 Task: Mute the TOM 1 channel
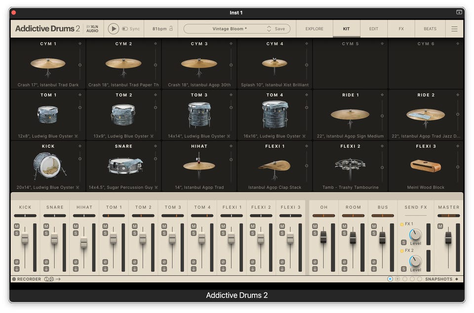click(105, 226)
